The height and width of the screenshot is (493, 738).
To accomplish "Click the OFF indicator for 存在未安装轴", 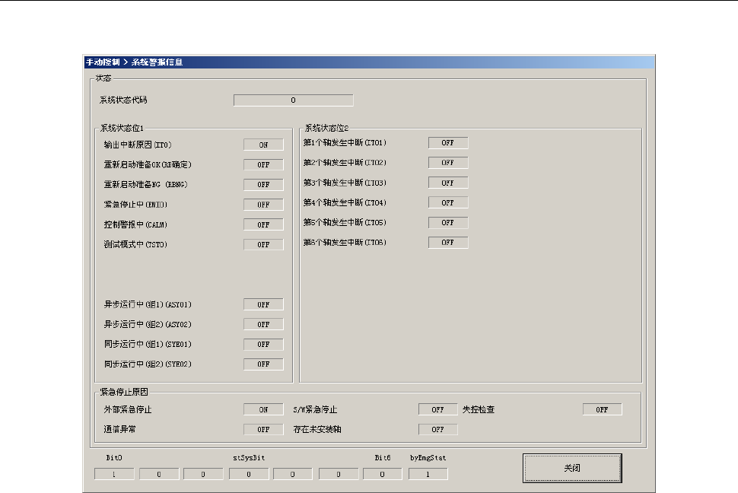I will (x=437, y=429).
